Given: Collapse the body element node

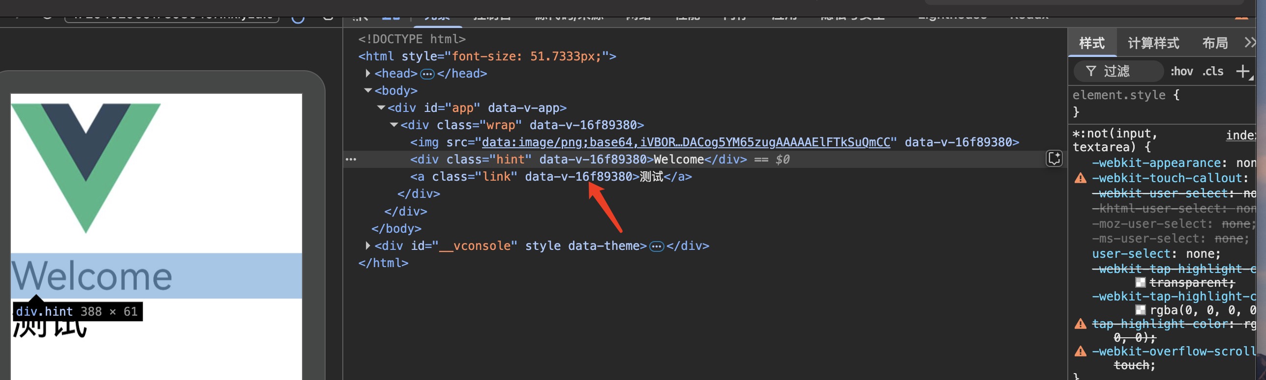Looking at the screenshot, I should click(368, 90).
